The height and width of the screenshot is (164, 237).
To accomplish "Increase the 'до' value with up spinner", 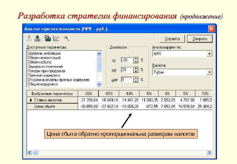I will coord(136,68).
